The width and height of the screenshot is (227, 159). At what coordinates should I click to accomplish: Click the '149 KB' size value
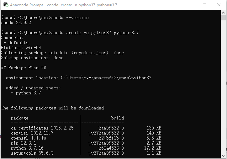(154, 133)
